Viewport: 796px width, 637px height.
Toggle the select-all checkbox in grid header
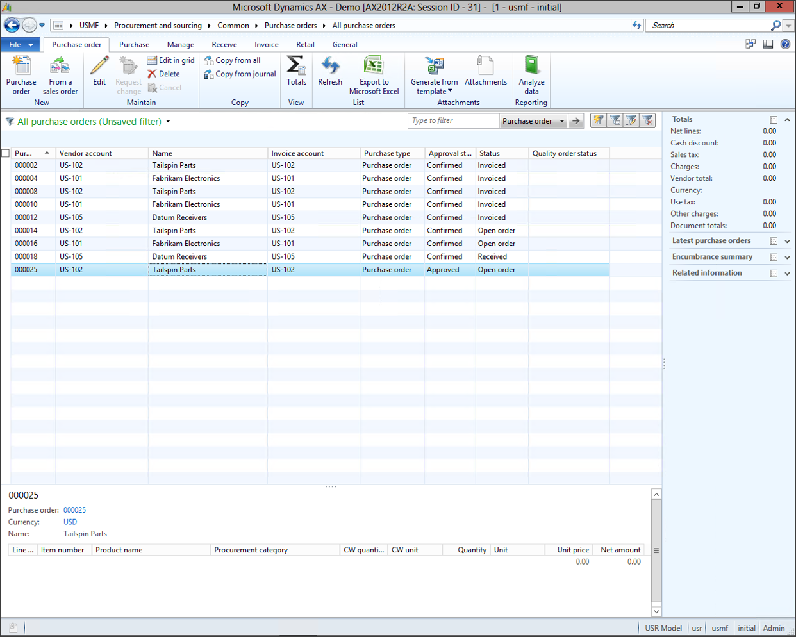pos(6,154)
